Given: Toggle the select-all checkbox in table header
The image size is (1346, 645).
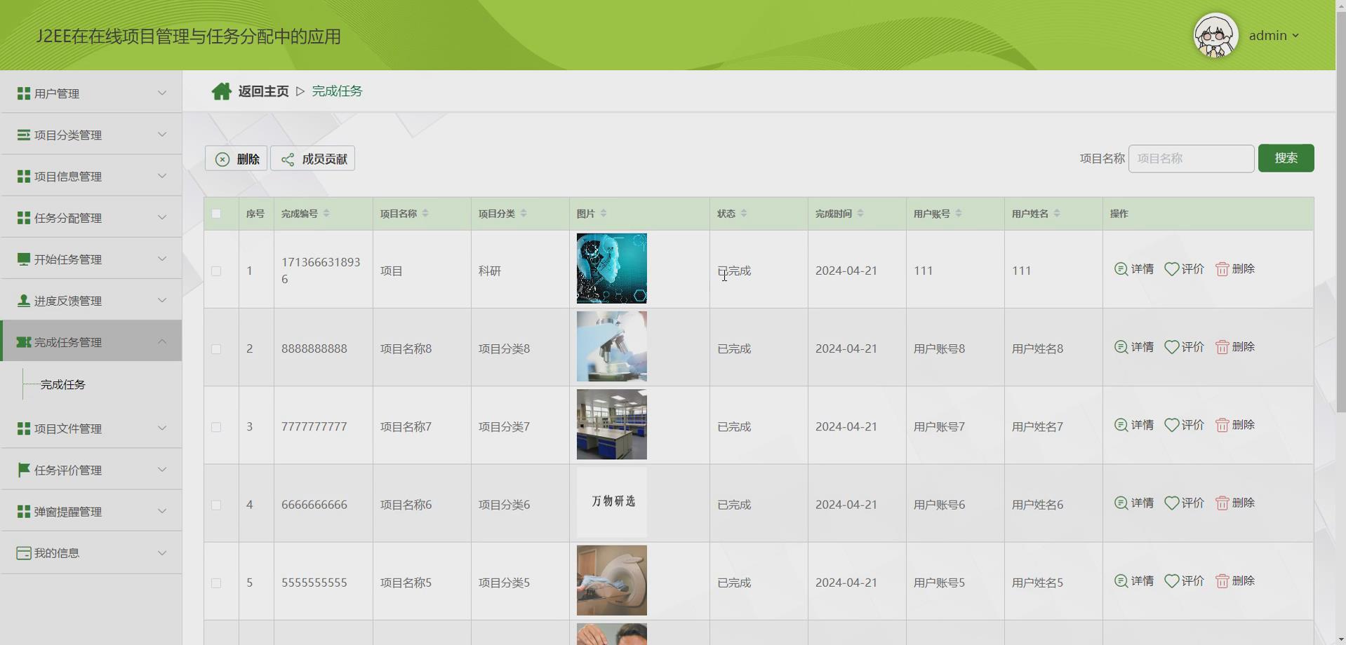Looking at the screenshot, I should (x=216, y=214).
